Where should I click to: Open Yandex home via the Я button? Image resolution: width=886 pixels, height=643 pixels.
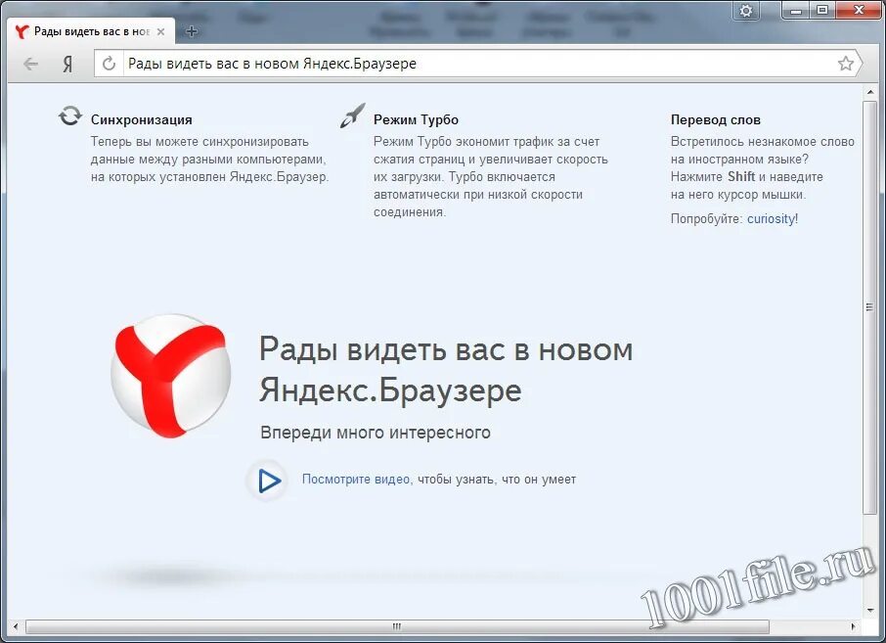tap(67, 64)
